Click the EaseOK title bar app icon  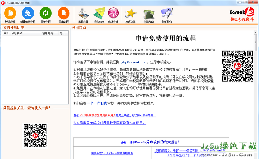tap(3, 3)
